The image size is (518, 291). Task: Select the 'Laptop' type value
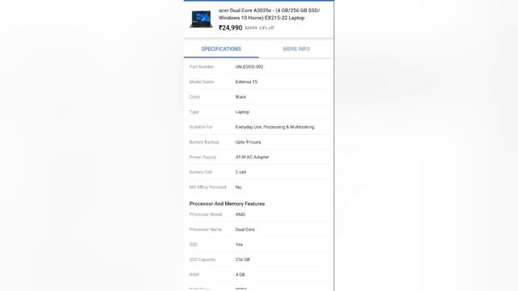point(242,112)
